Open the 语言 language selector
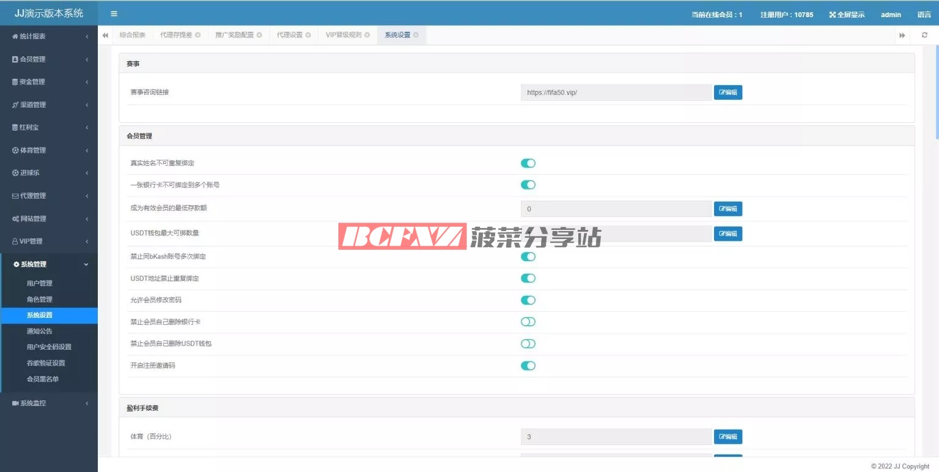939x472 pixels. [x=924, y=15]
